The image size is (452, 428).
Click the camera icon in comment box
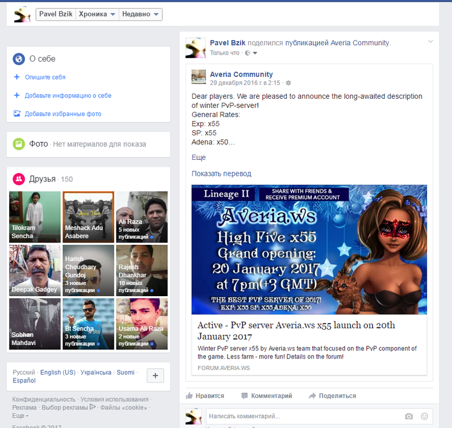pyautogui.click(x=409, y=417)
